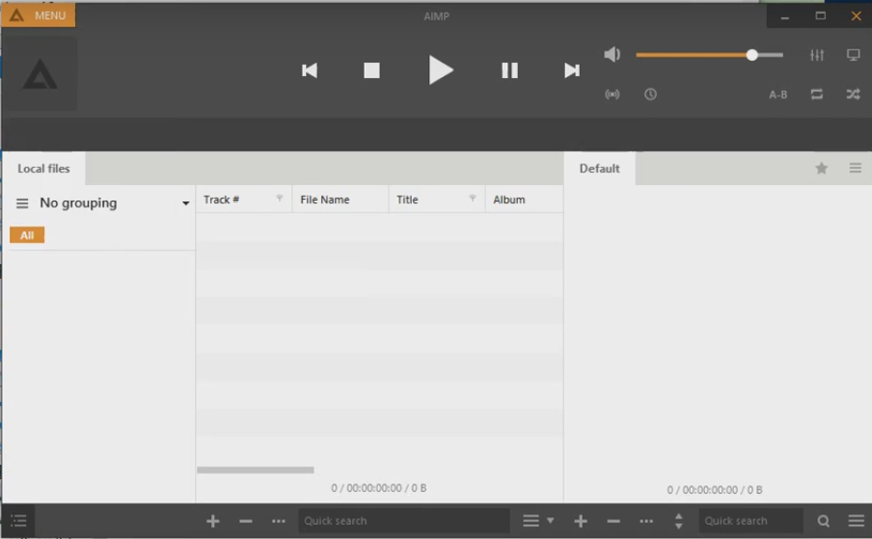Image resolution: width=872 pixels, height=539 pixels.
Task: Maximize the AIMP window
Action: click(x=820, y=16)
